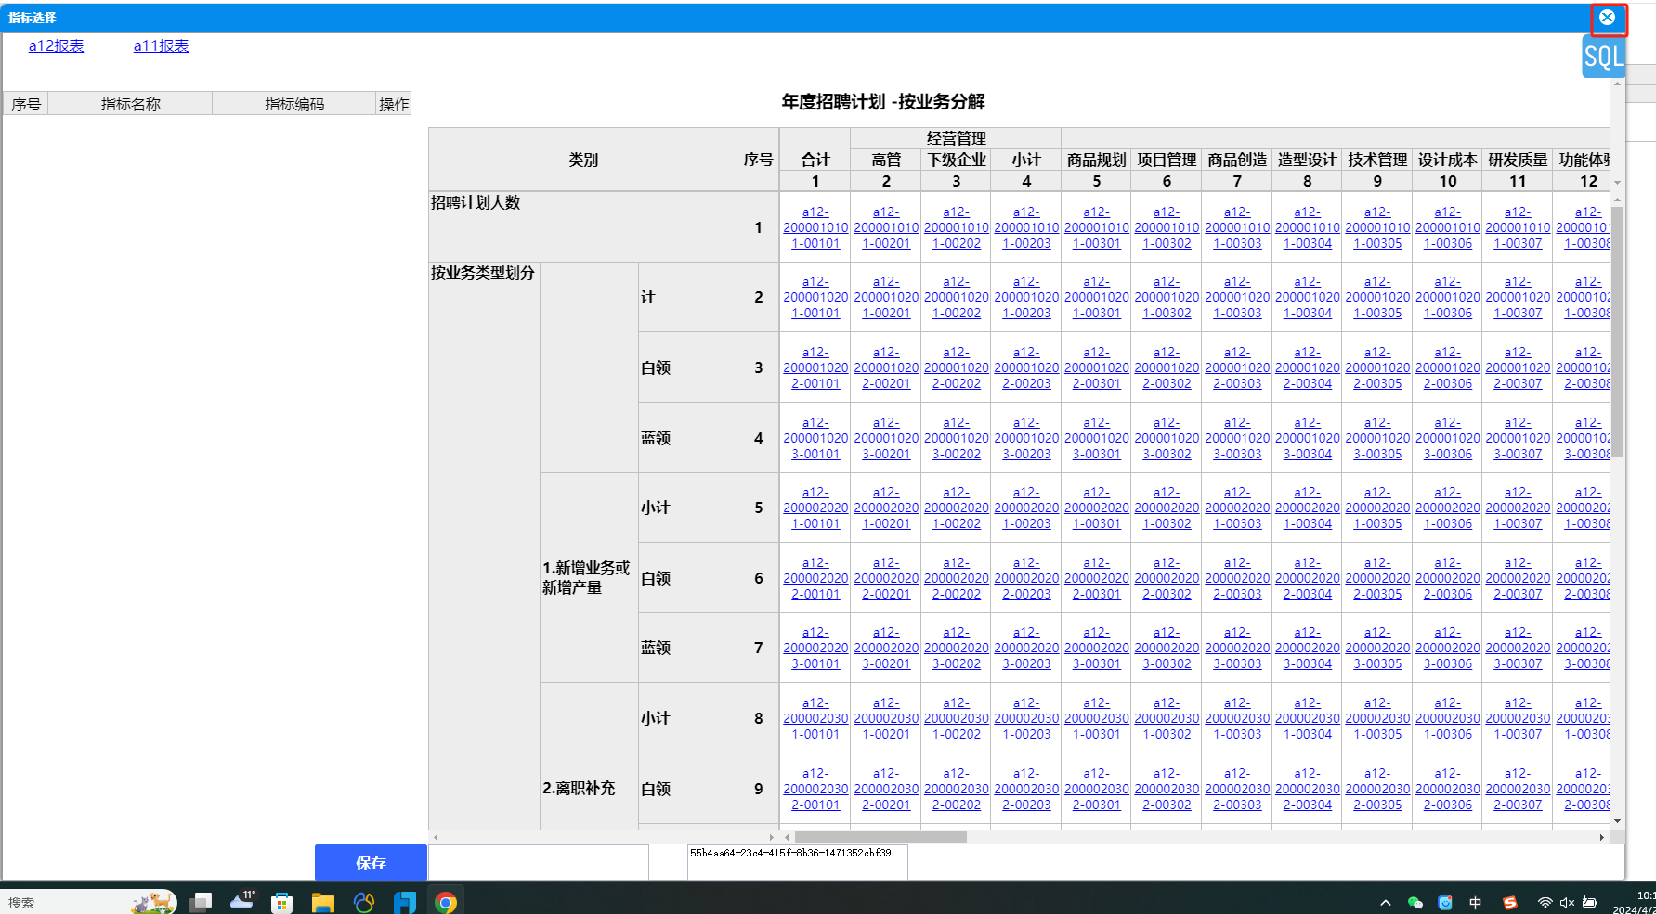Viewport: 1656px width, 914px height.
Task: Open link a12-2000010101-00307 under 研发质量
Action: click(x=1518, y=227)
